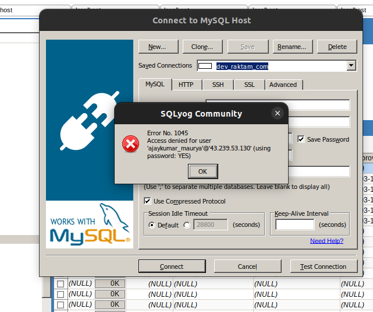Open the Need Help? link
The width and height of the screenshot is (373, 312).
[326, 241]
